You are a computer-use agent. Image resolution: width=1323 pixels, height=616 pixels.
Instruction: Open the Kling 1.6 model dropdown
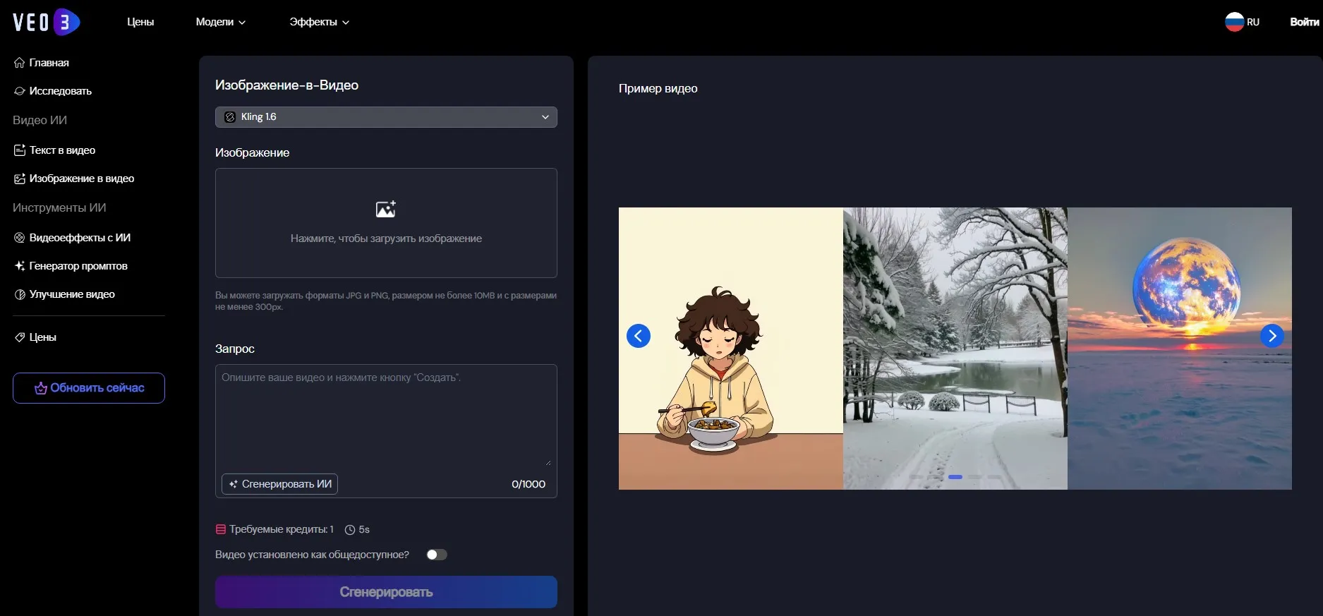(x=386, y=117)
